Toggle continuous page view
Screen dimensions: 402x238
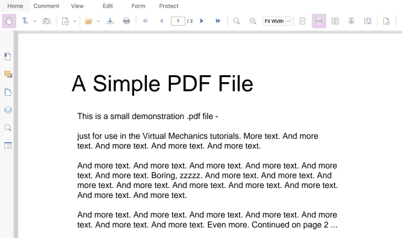319,21
